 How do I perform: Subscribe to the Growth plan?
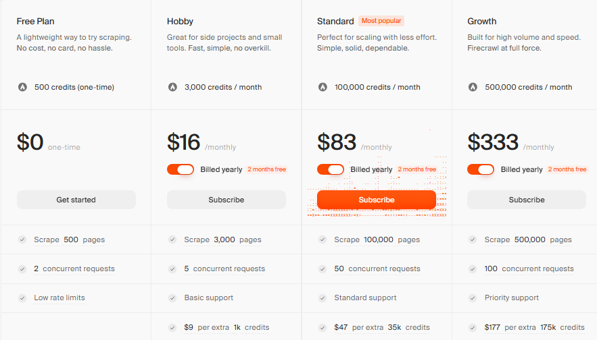(527, 200)
